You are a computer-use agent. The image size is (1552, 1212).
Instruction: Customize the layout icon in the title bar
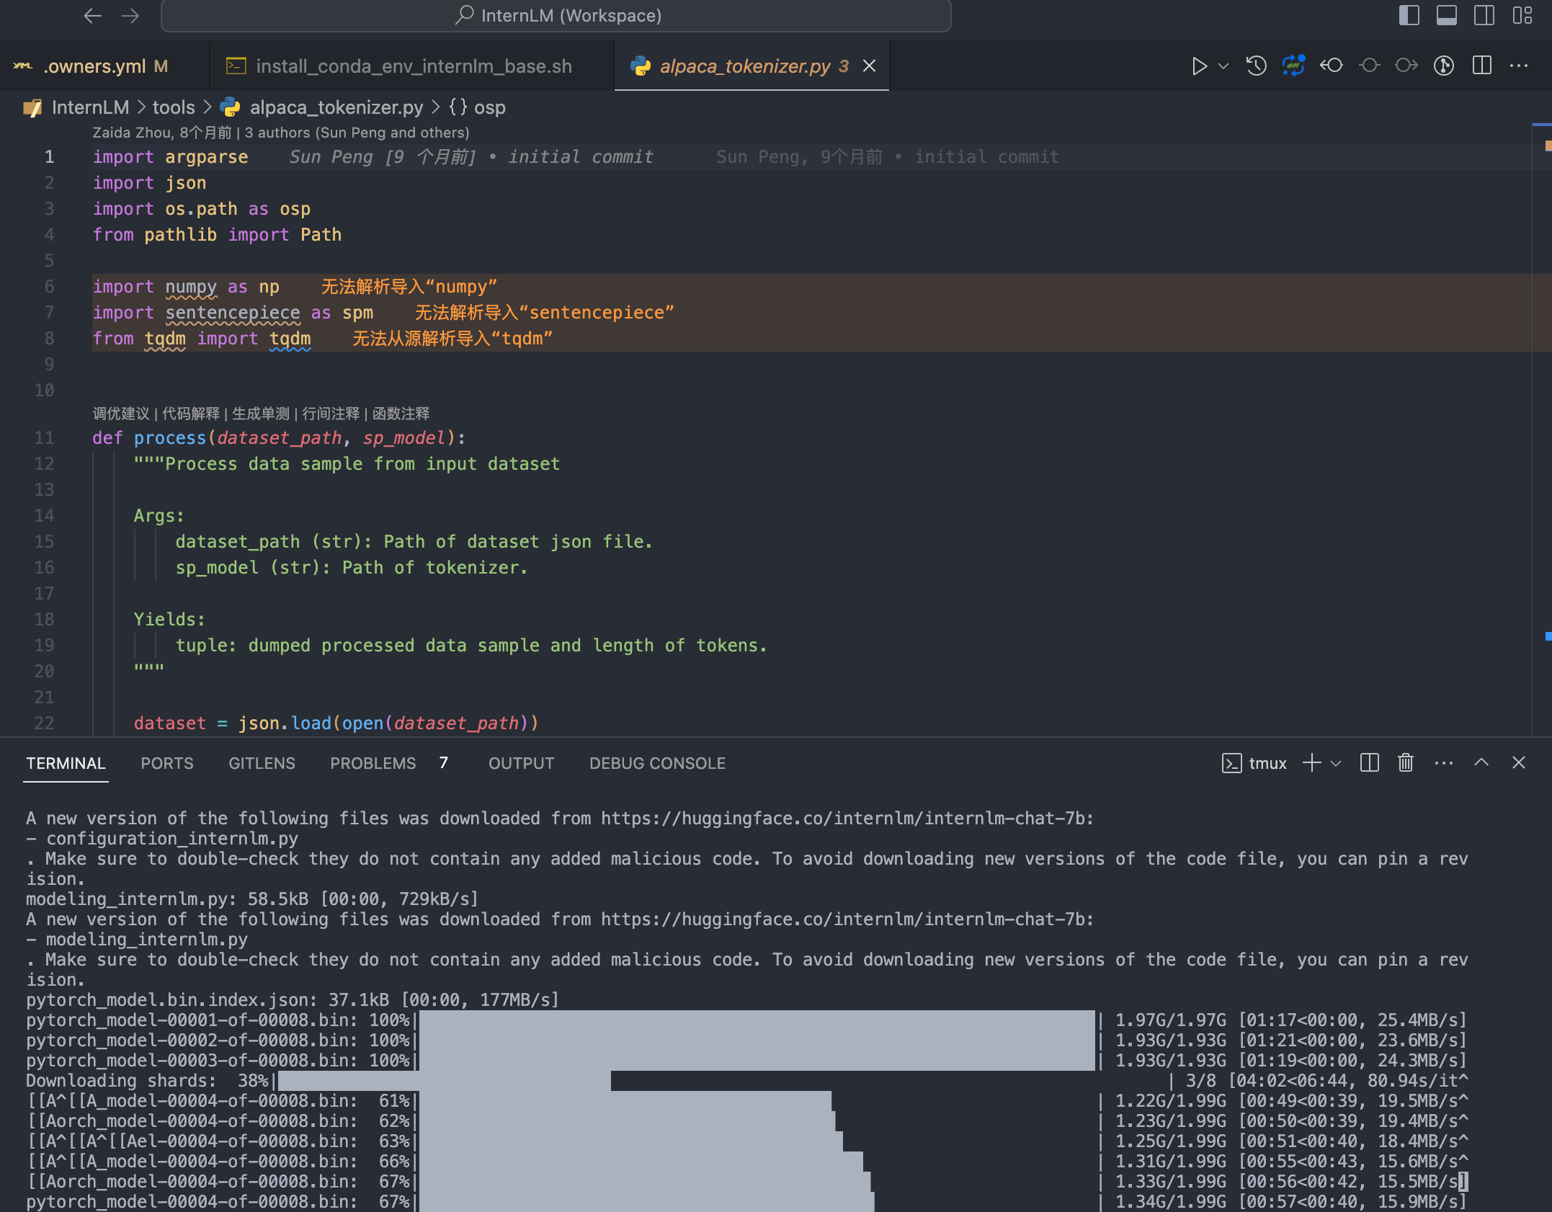tap(1522, 16)
